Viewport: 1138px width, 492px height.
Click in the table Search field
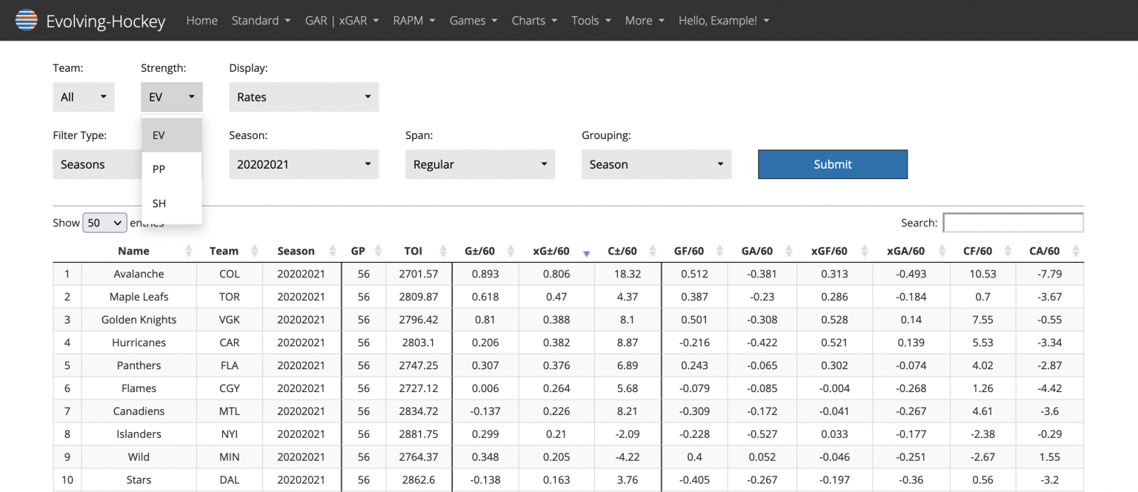coord(1013,223)
